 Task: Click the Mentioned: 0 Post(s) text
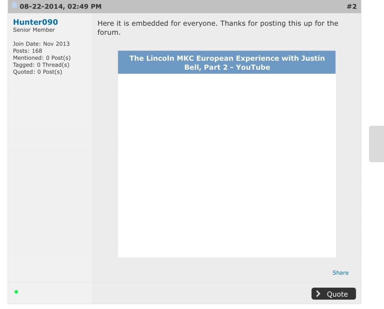[42, 58]
